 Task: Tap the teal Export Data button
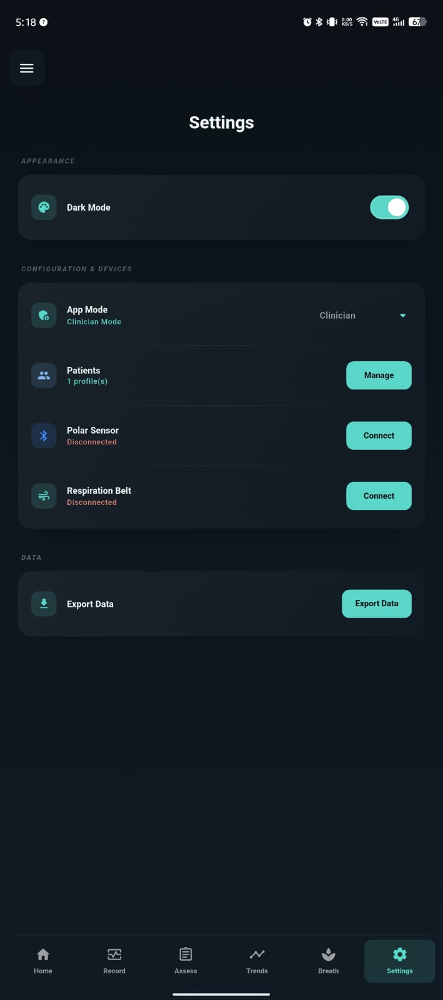click(x=377, y=604)
